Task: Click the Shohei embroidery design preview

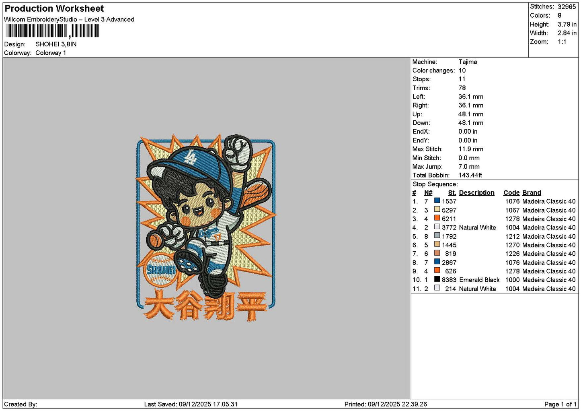Action: point(206,228)
